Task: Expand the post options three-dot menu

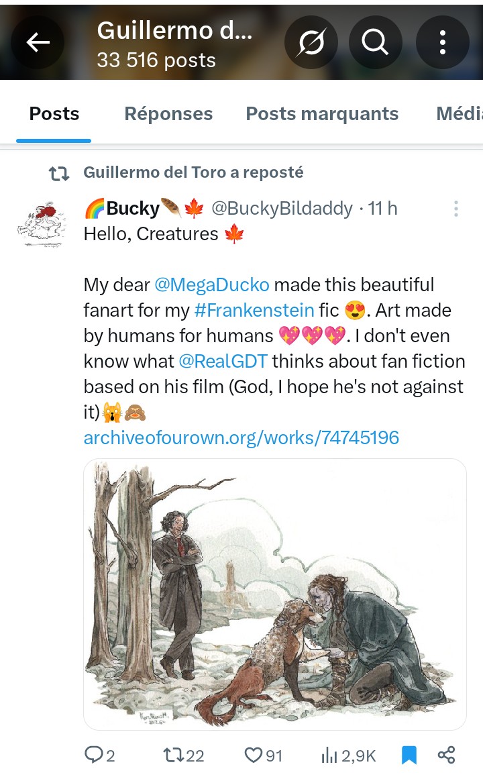Action: (455, 209)
